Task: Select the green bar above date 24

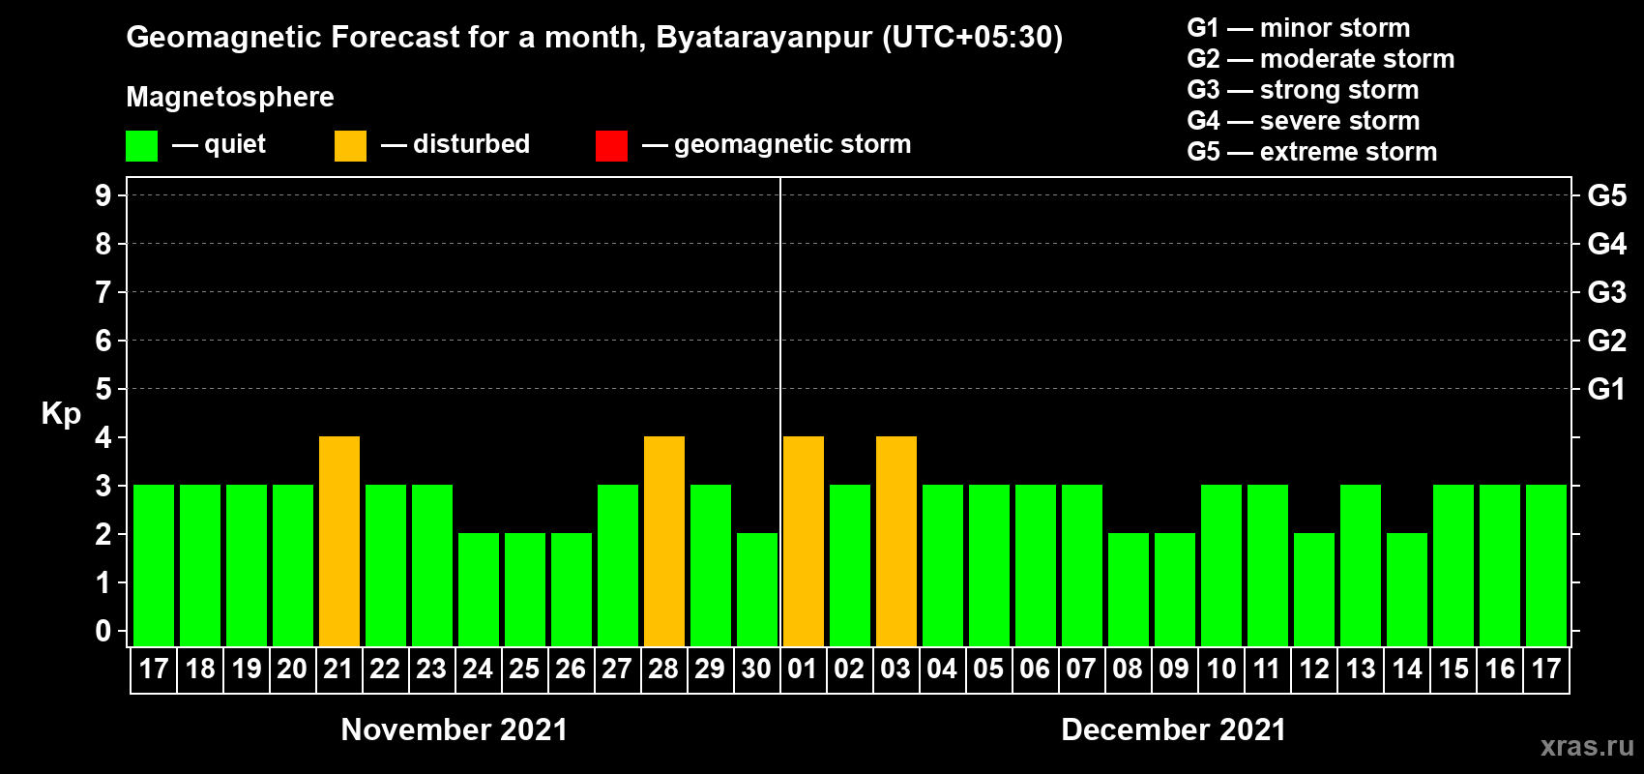Action: pyautogui.click(x=479, y=589)
